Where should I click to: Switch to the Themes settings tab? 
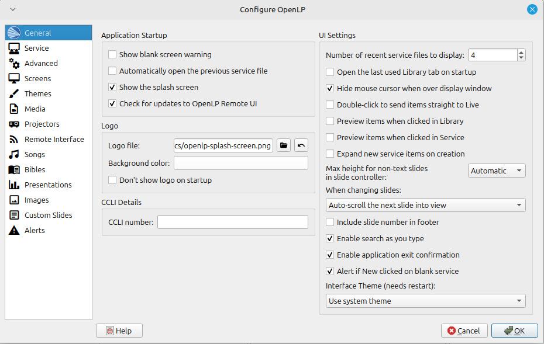click(37, 94)
